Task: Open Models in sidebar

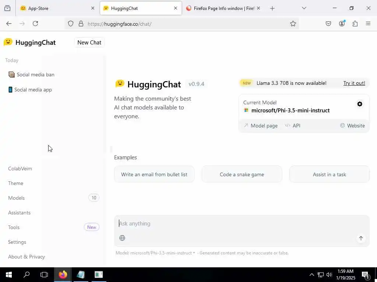Action: 16,198
